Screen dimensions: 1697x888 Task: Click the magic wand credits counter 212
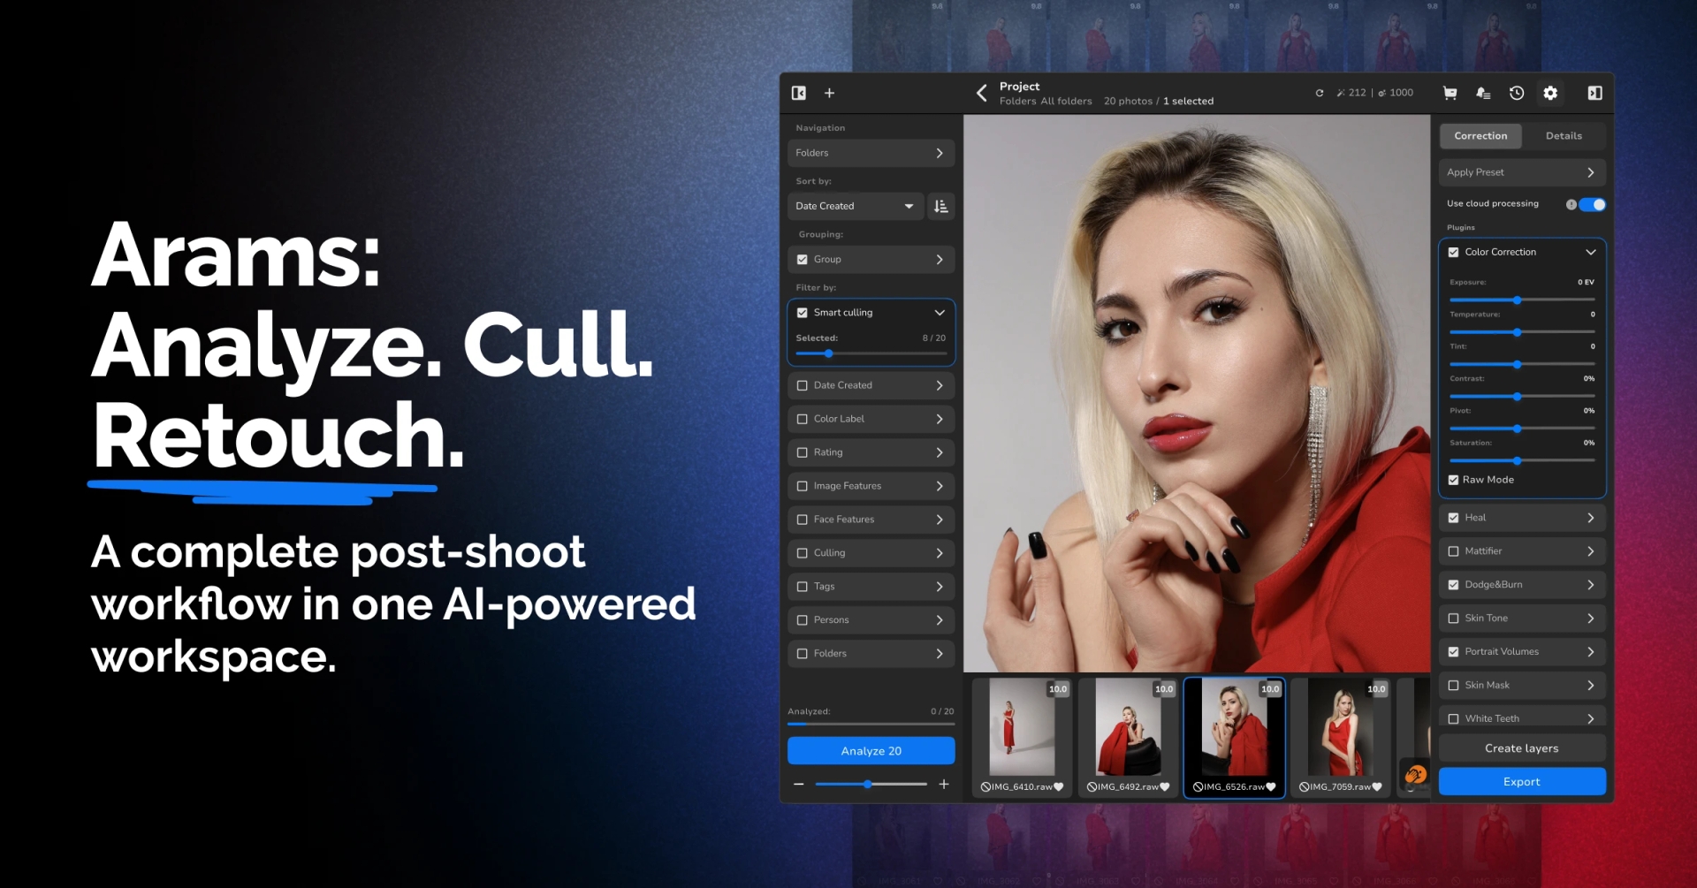coord(1351,93)
